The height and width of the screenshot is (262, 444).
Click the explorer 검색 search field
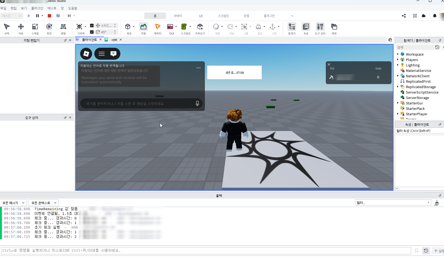pos(415,47)
